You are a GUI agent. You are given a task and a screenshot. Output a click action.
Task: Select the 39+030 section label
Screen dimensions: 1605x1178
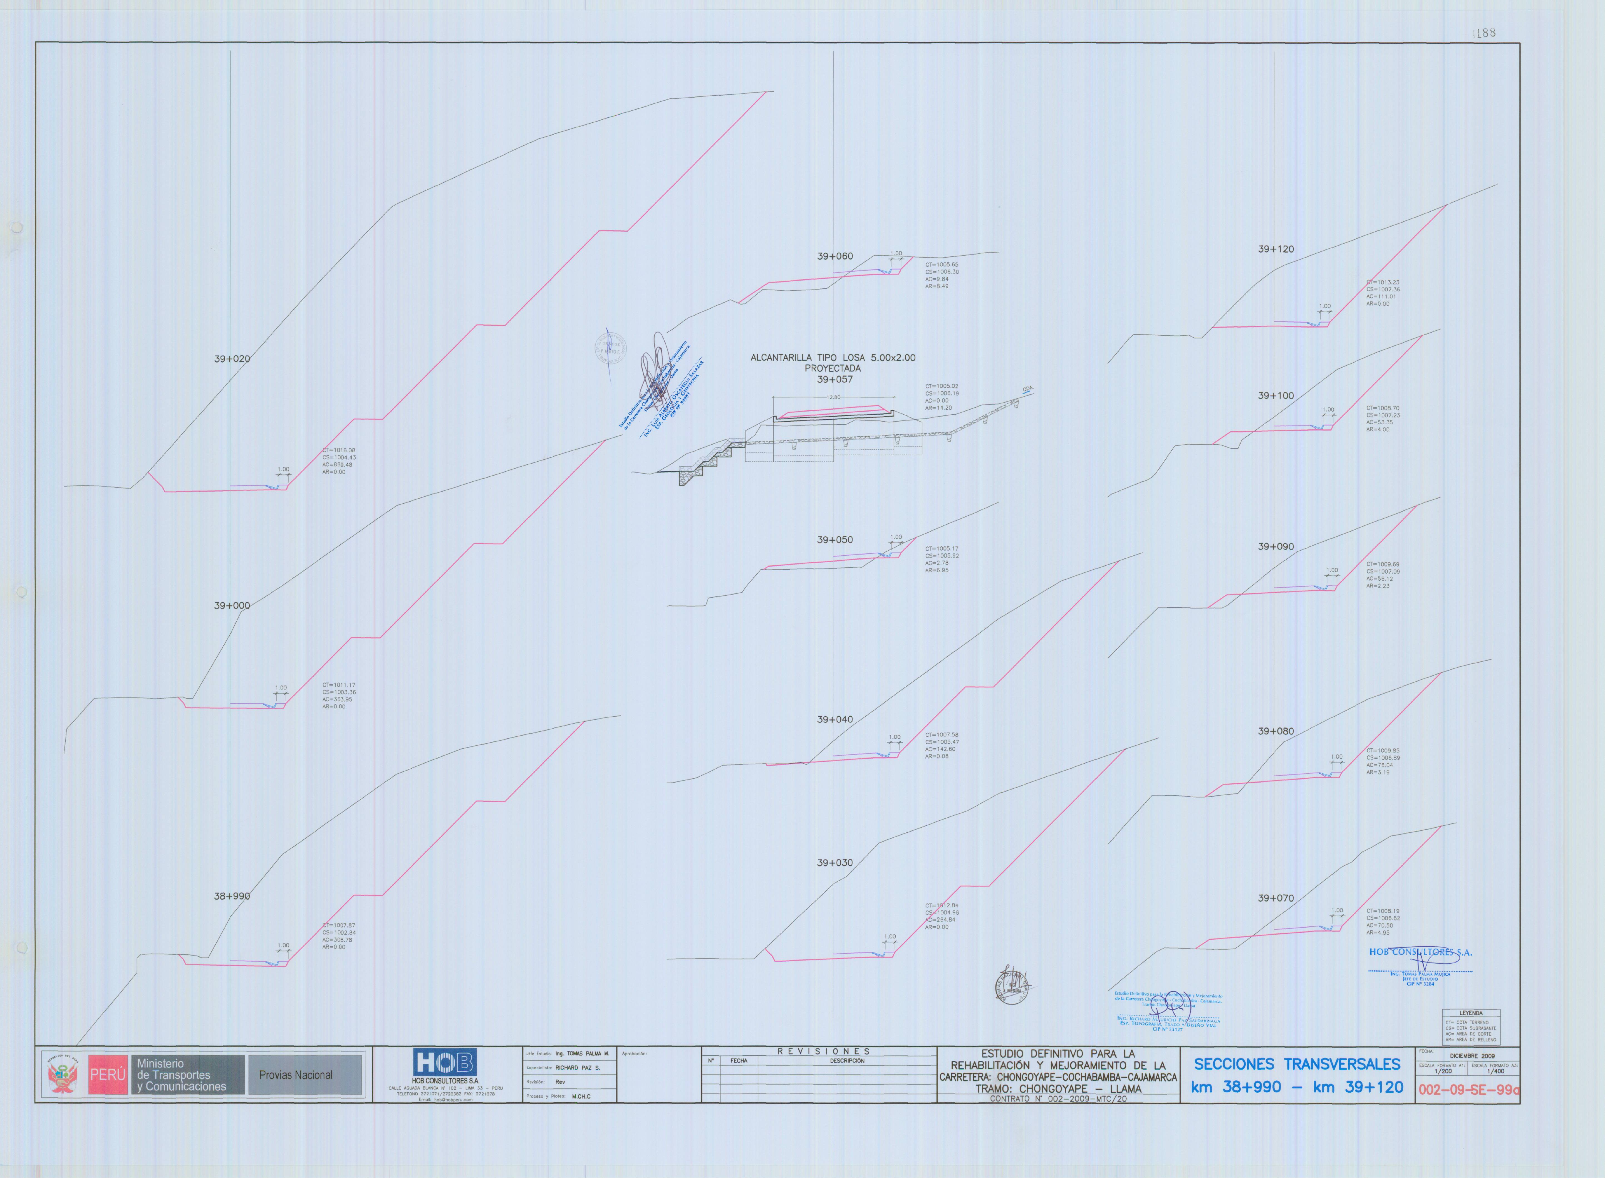click(x=835, y=863)
